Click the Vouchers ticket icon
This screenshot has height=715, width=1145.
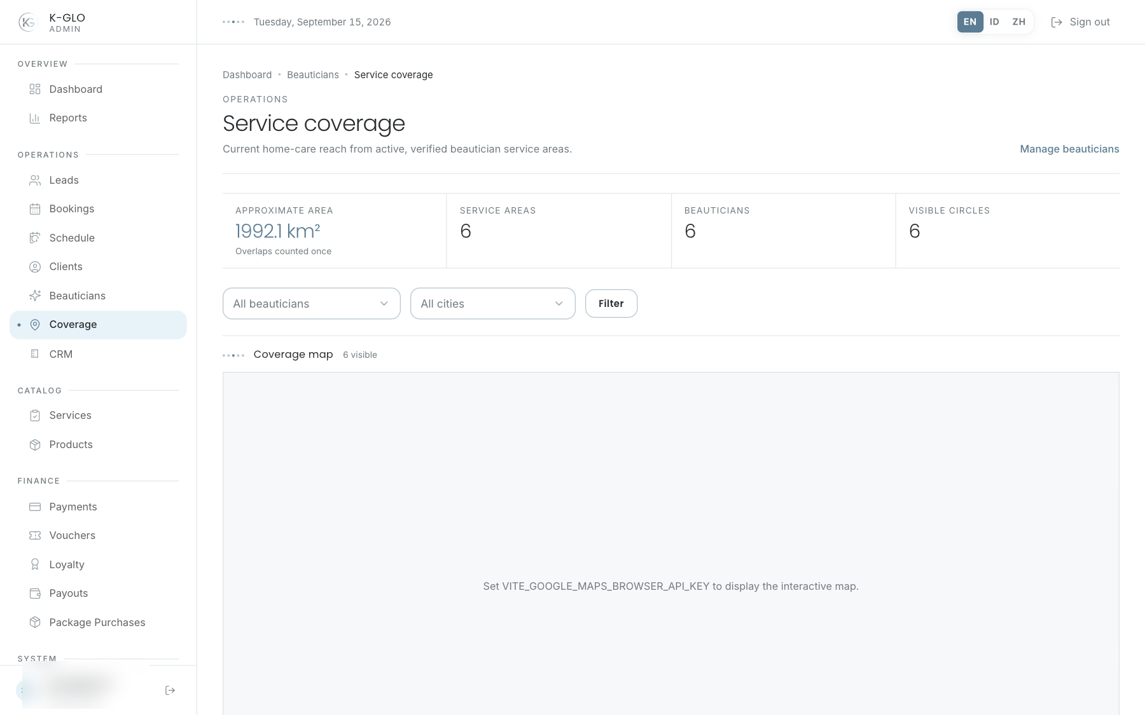click(x=35, y=535)
